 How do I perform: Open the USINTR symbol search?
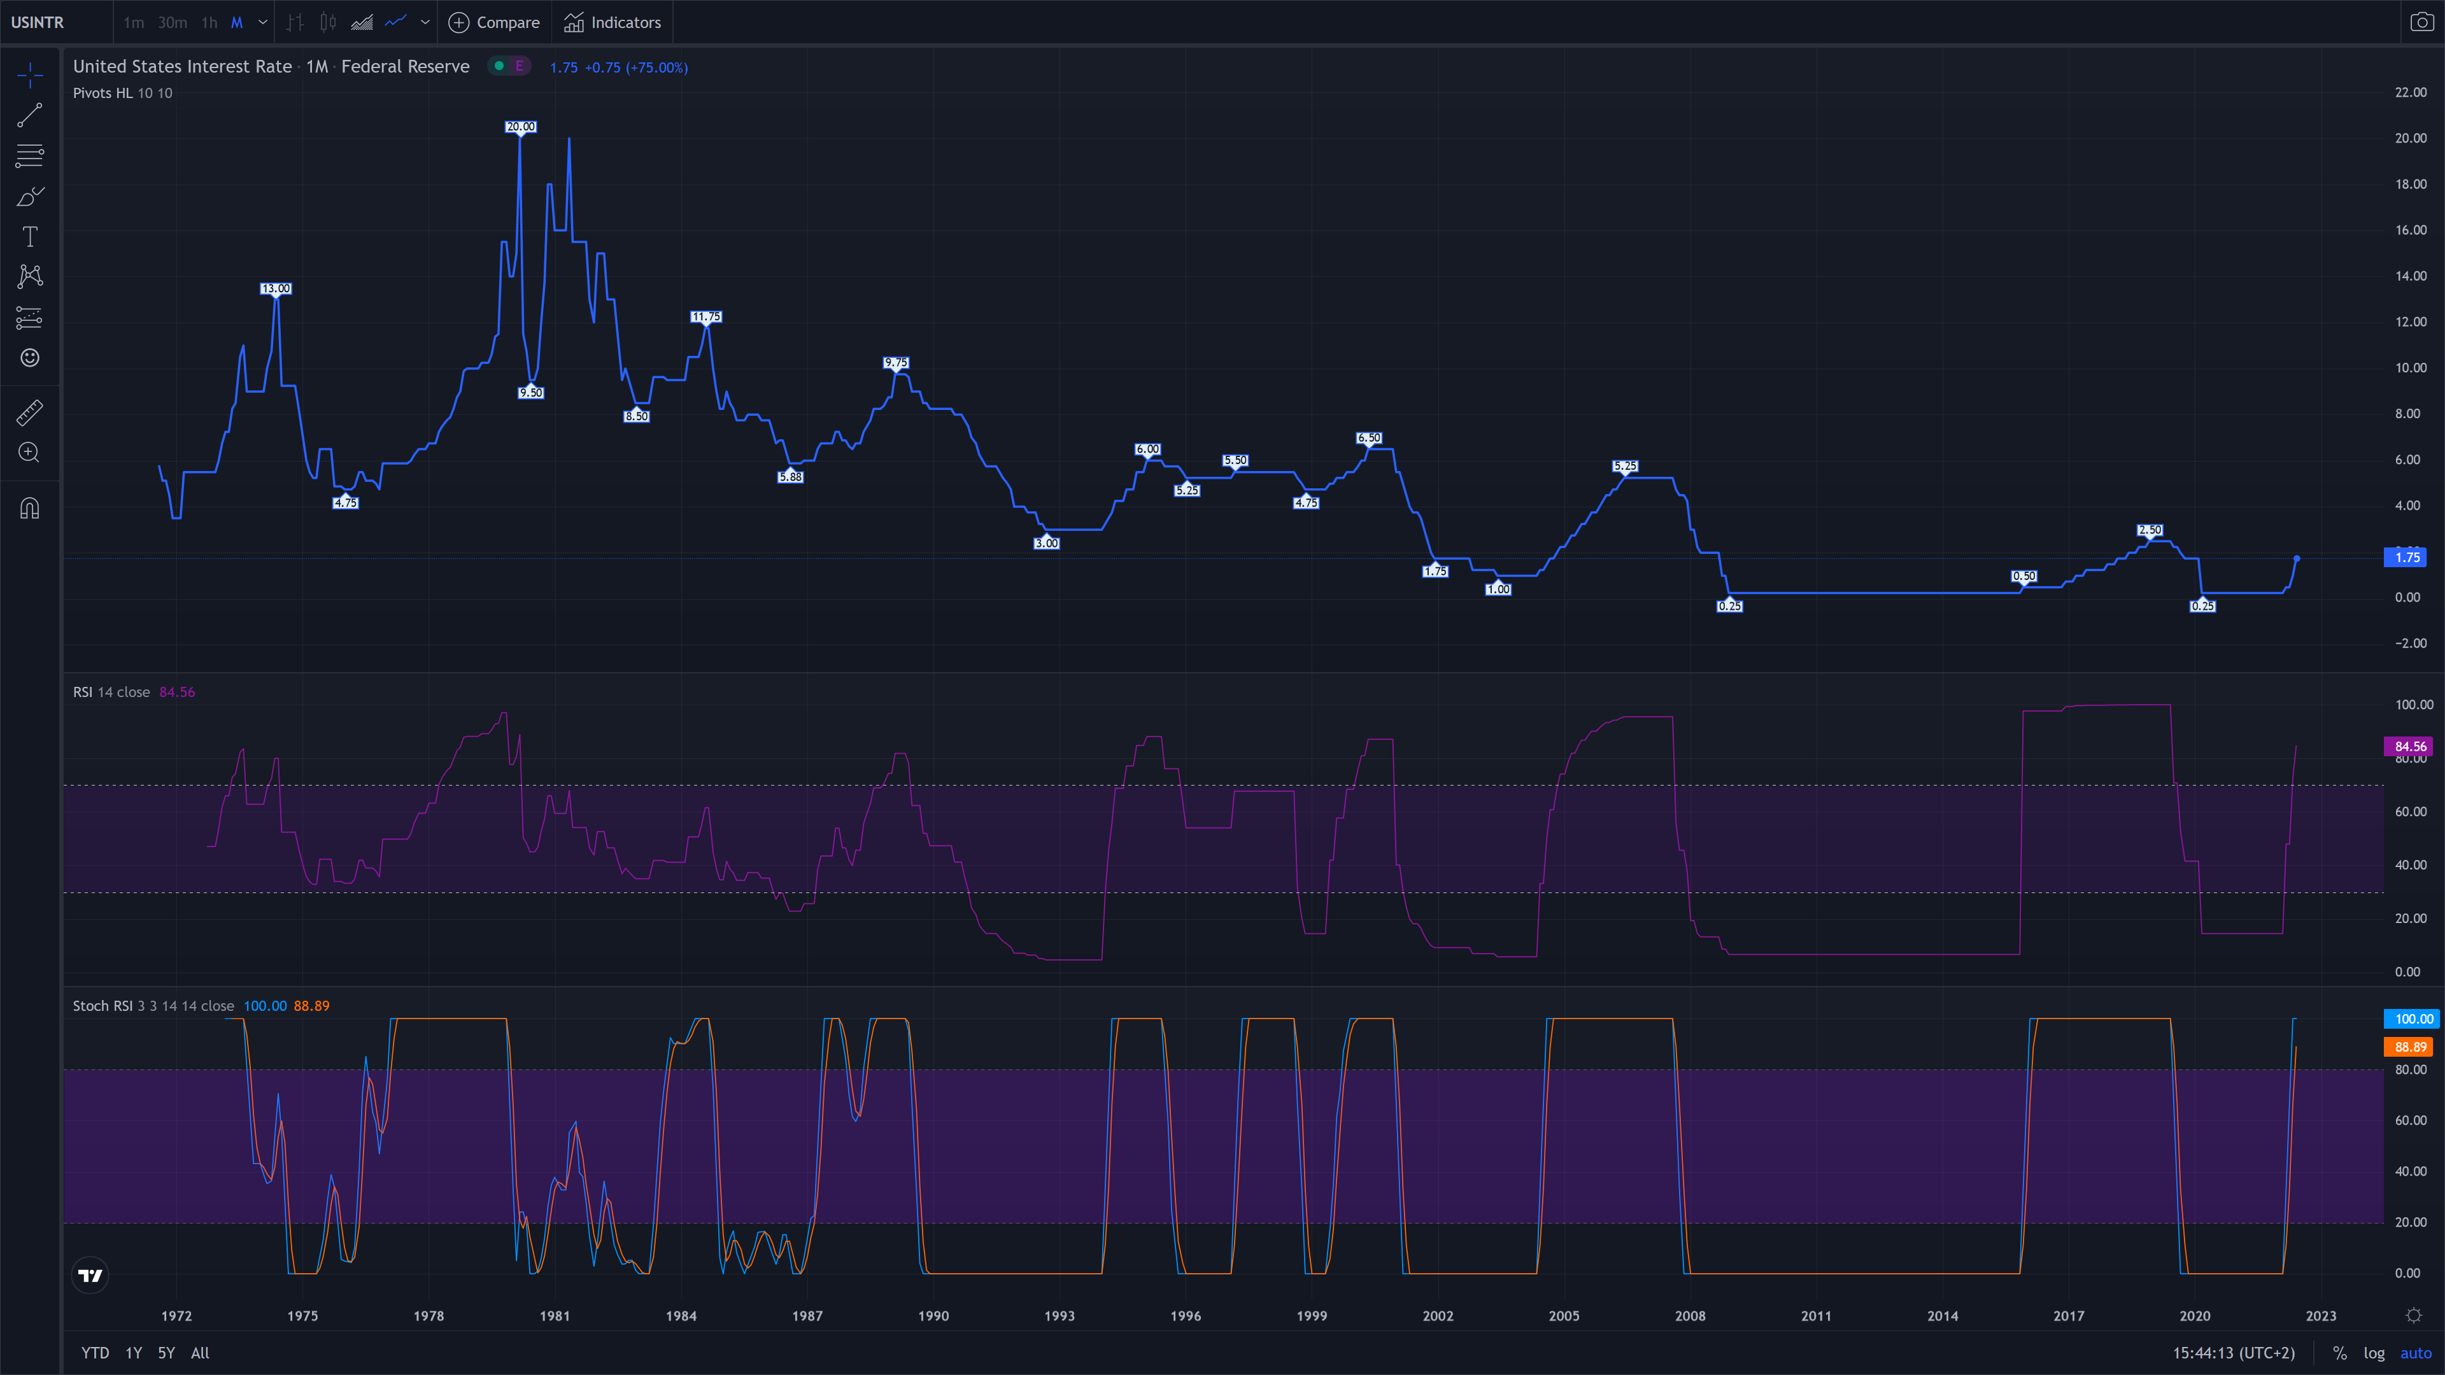click(38, 22)
